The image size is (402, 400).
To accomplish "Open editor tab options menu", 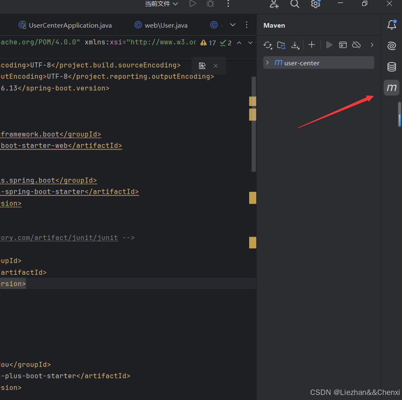I will pos(247,25).
